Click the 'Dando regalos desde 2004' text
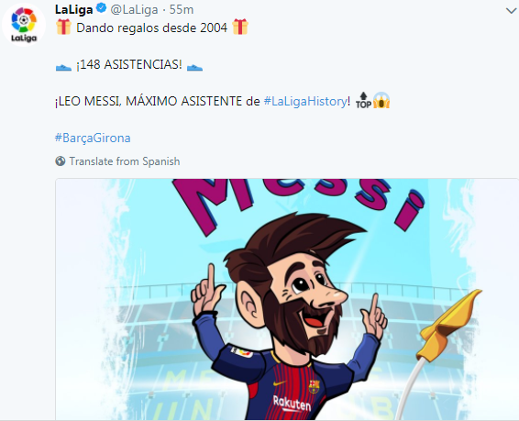The image size is (519, 421). (x=152, y=28)
